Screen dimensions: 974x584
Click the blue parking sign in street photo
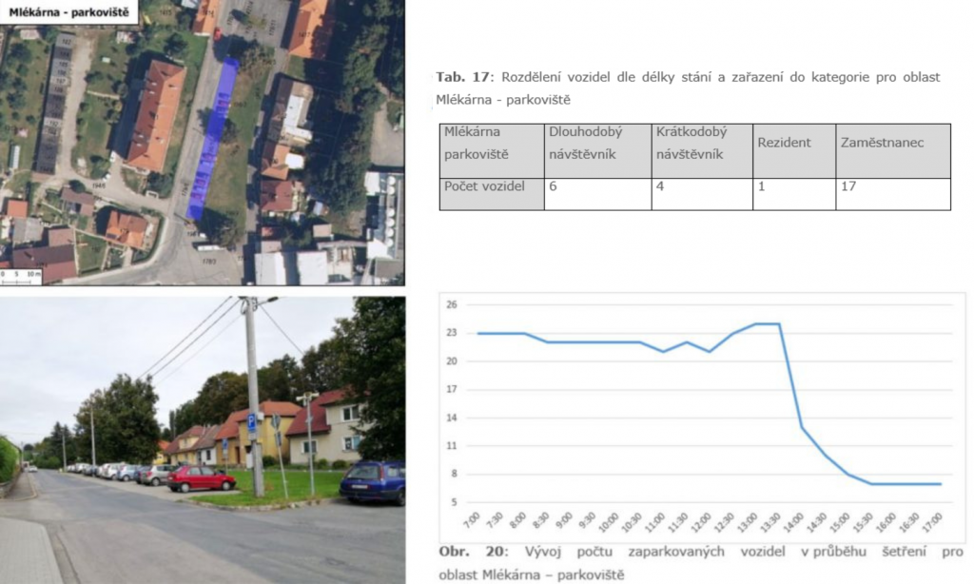[x=251, y=419]
